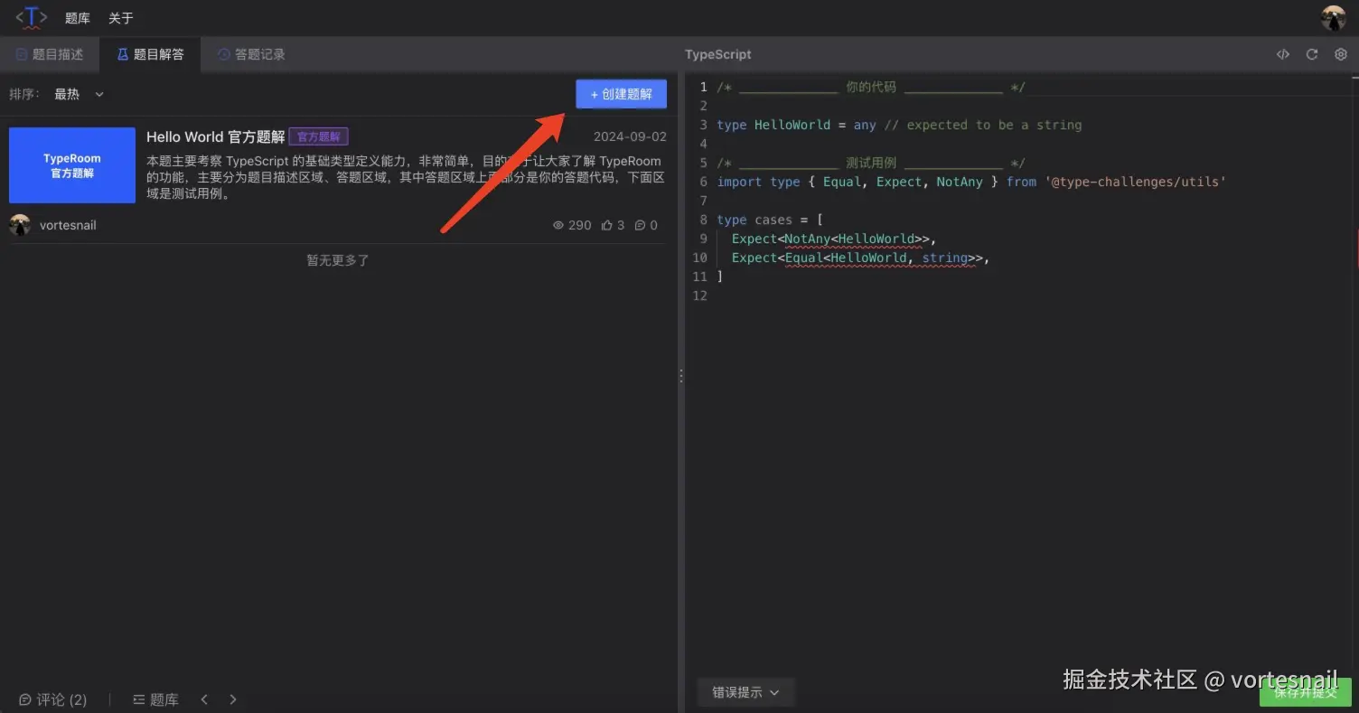Click vortesnail author avatar on solution card

point(20,225)
